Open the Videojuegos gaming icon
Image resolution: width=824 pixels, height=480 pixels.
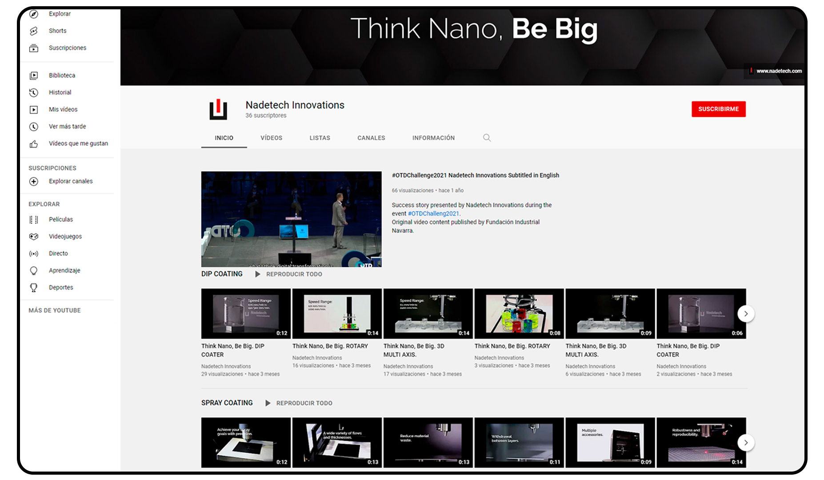tap(34, 236)
